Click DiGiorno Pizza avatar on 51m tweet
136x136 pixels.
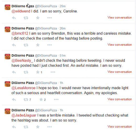tap(7, 56)
